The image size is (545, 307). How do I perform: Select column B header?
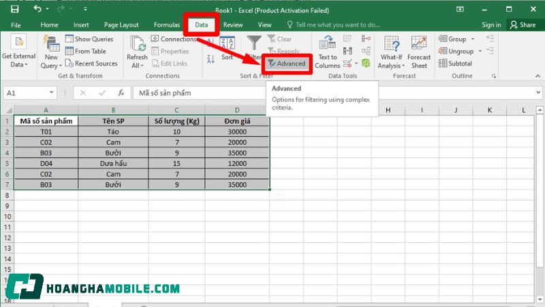(113, 110)
